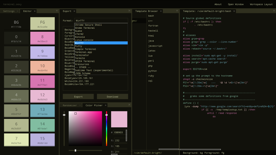This screenshot has height=155, width=276.
Task: Select color swatch 13 #71acba
Action: point(43,111)
